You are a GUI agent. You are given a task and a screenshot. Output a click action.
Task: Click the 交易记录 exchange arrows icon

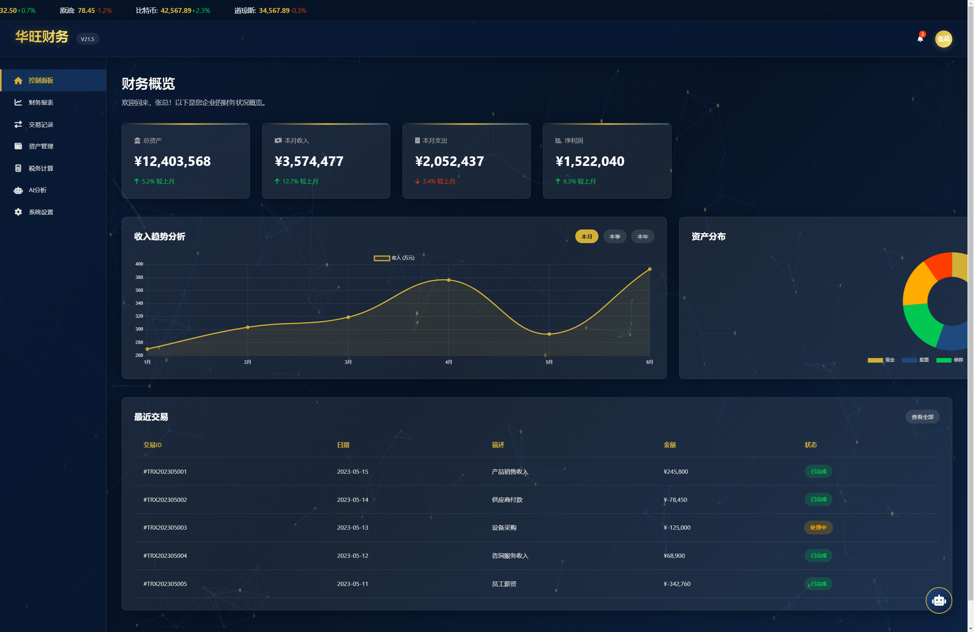pos(18,124)
